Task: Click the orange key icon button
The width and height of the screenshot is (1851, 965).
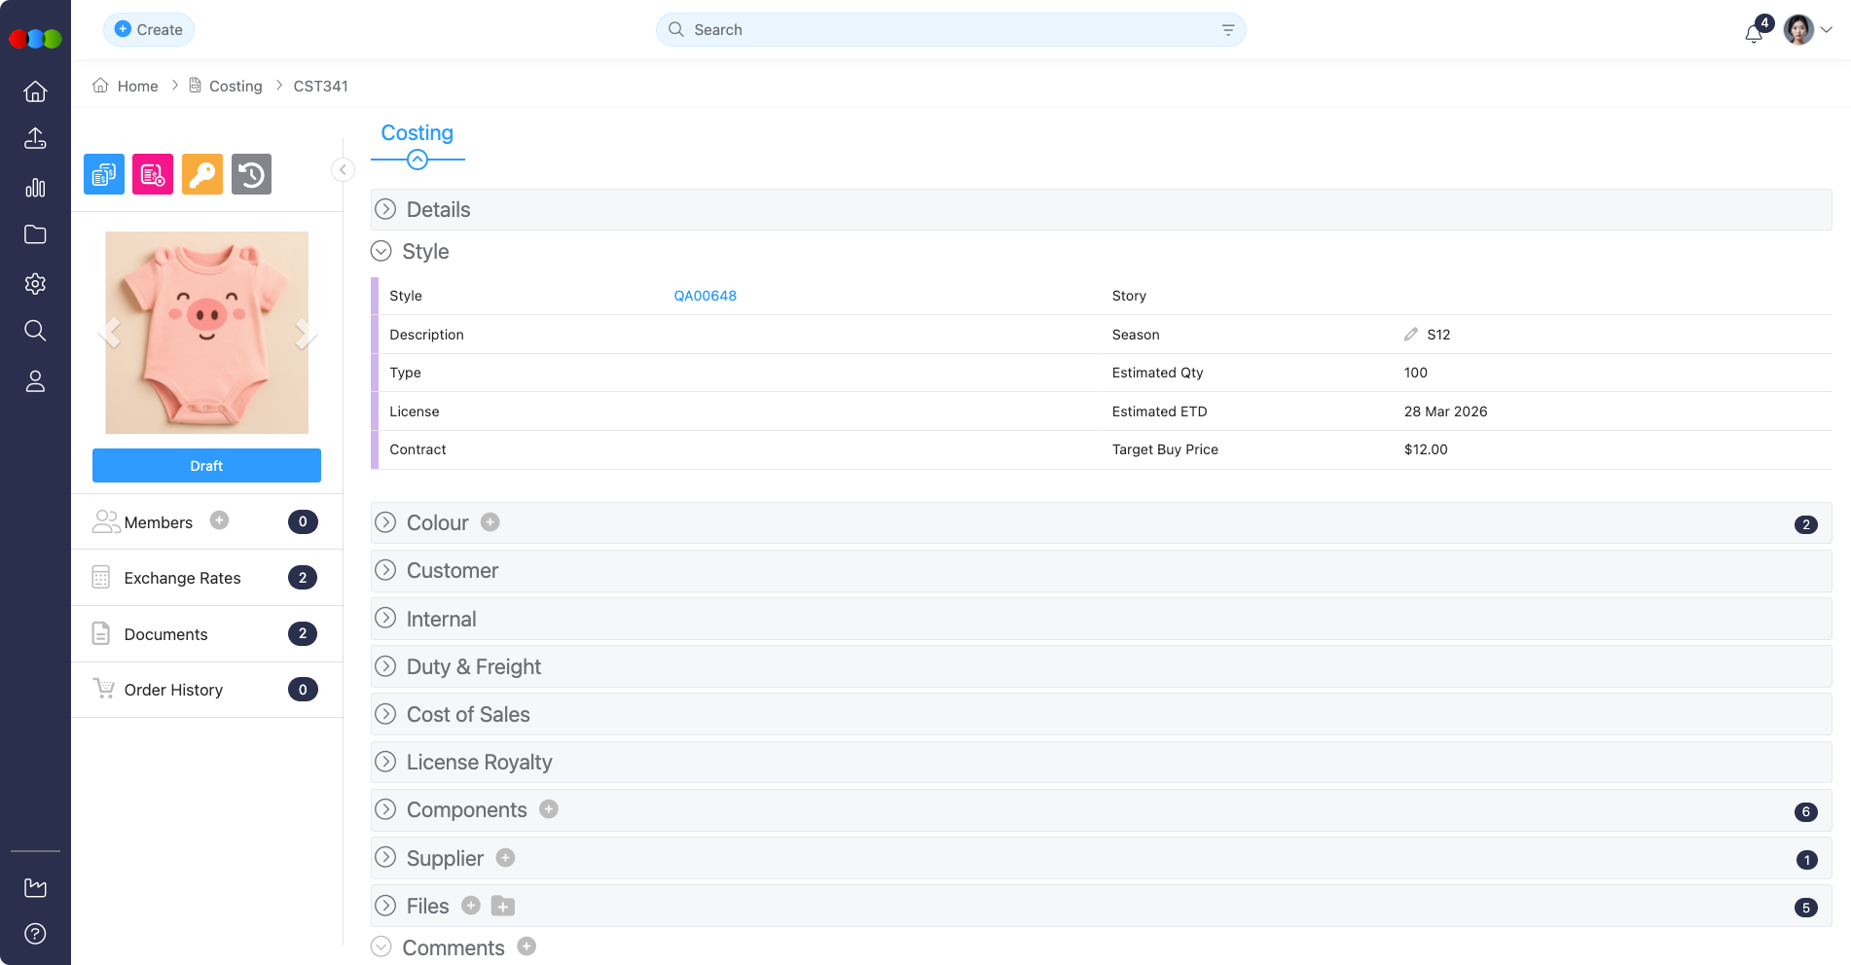Action: point(202,174)
